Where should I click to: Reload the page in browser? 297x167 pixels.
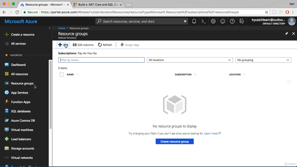(x=17, y=12)
